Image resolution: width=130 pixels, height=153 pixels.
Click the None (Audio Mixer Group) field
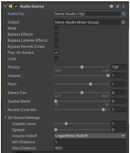pyautogui.click(x=87, y=22)
